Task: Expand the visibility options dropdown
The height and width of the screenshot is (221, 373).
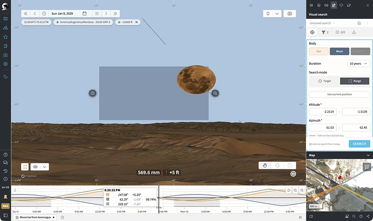Action: pos(44,167)
